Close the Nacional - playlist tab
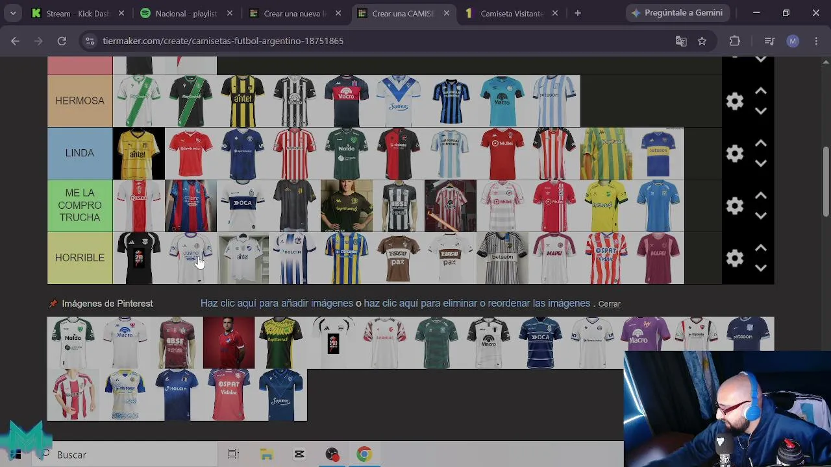831x467 pixels. click(230, 13)
